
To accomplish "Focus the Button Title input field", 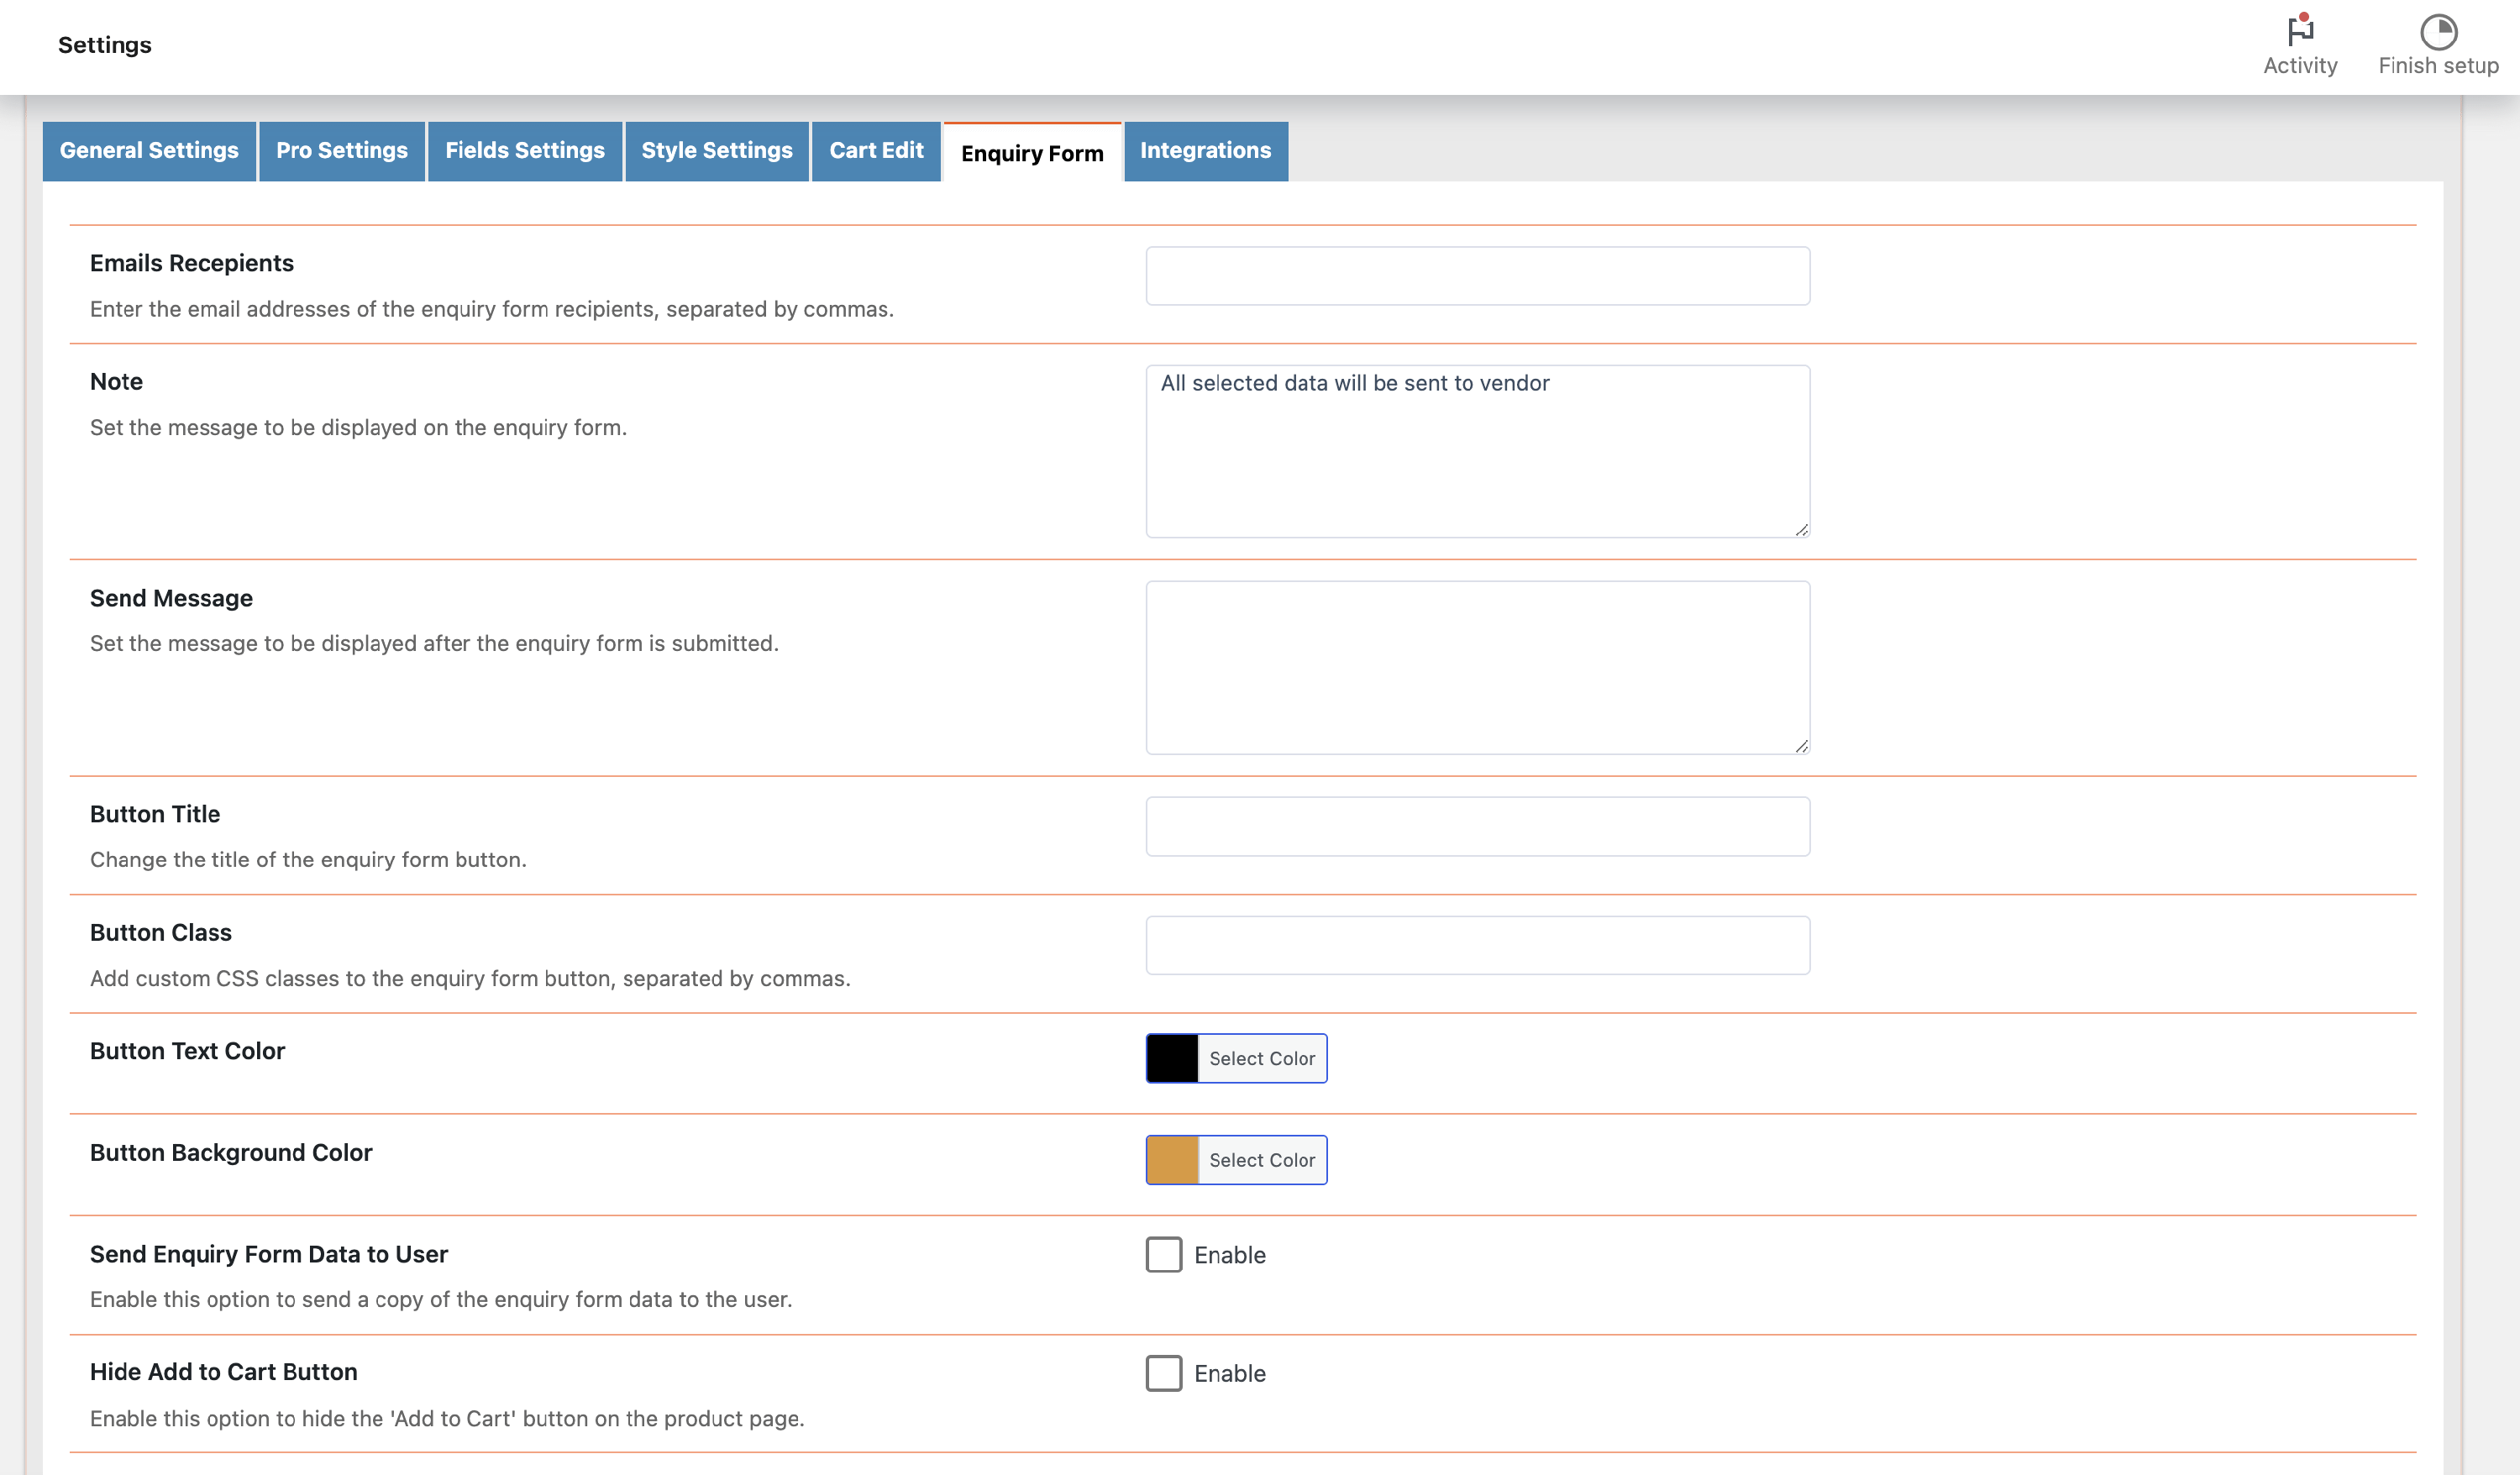I will coord(1477,826).
